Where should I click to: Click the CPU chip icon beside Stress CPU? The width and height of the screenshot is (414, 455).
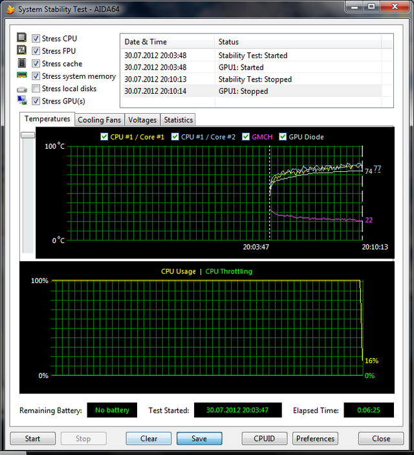point(22,39)
